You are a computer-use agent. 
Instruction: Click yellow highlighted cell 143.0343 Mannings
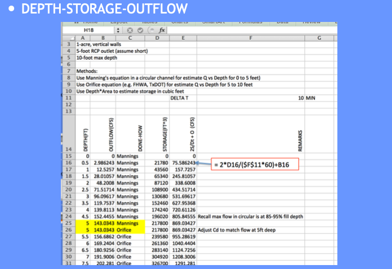tap(103, 223)
